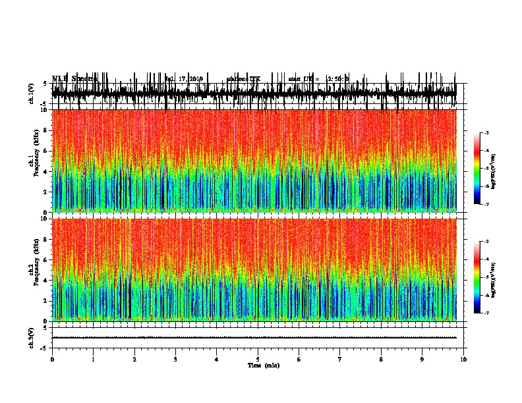
Task: Click the "8" kHz tick on the ch.2 frequency axis
Action: [x=45, y=240]
